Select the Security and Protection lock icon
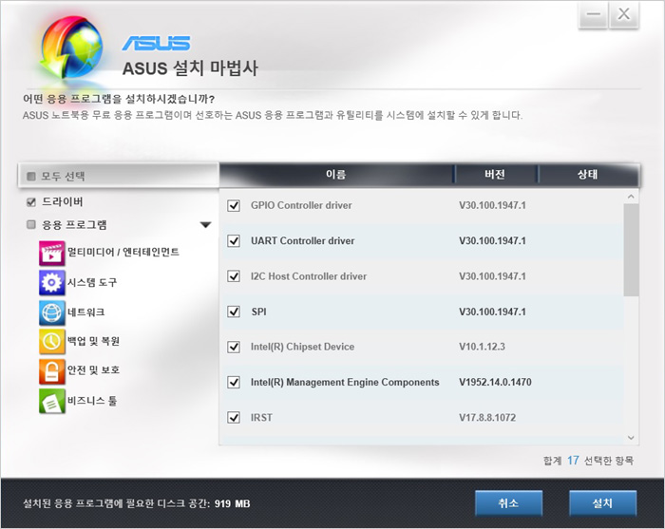Screen dimensions: 665x529 51,370
